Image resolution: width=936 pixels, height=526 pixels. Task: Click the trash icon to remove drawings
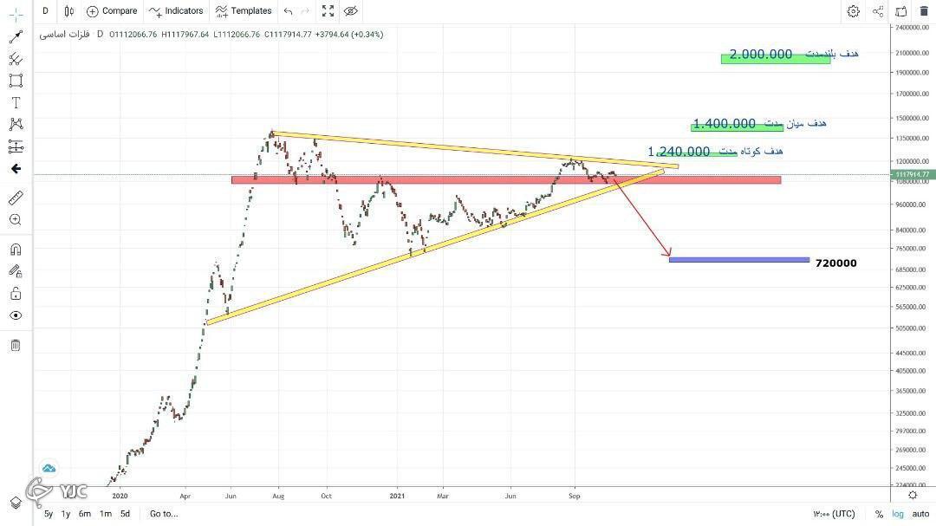pyautogui.click(x=16, y=345)
